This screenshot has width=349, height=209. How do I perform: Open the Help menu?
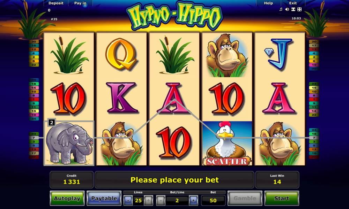coord(268,3)
